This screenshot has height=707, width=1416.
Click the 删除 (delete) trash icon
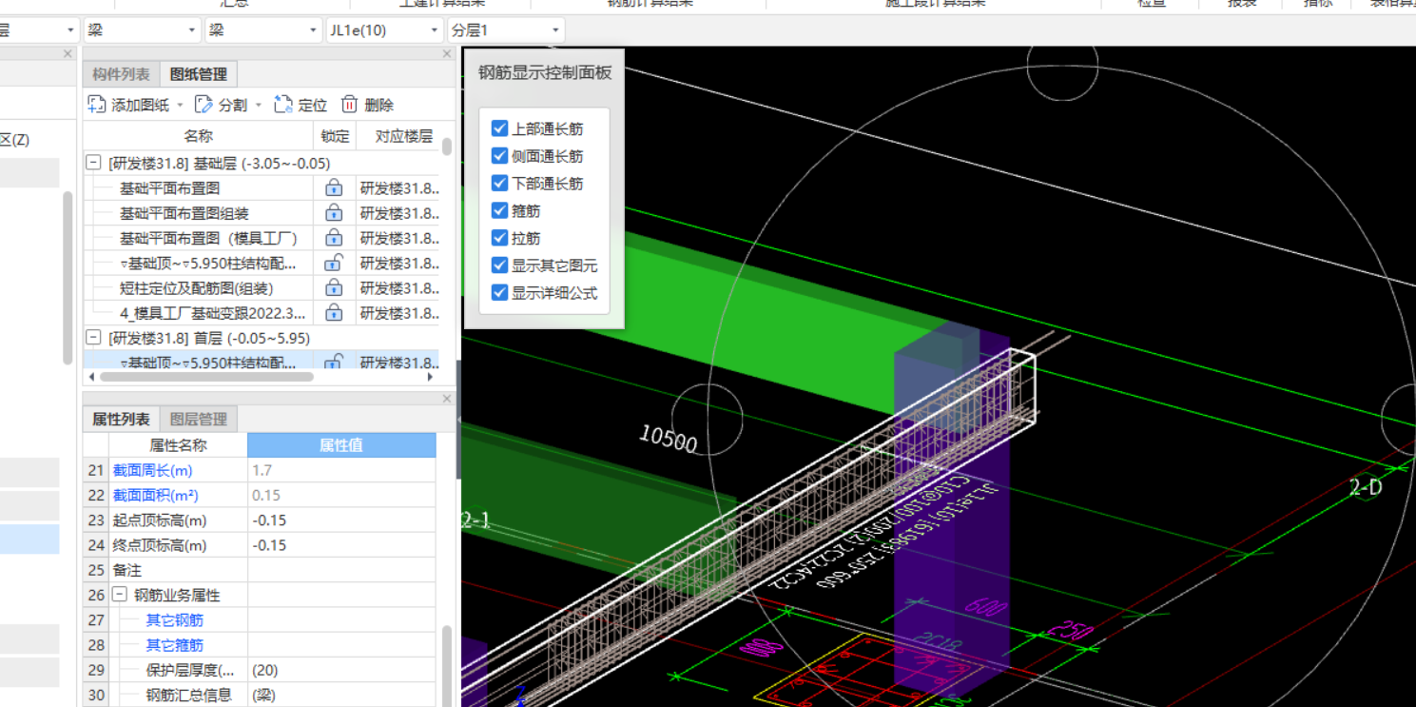[350, 105]
